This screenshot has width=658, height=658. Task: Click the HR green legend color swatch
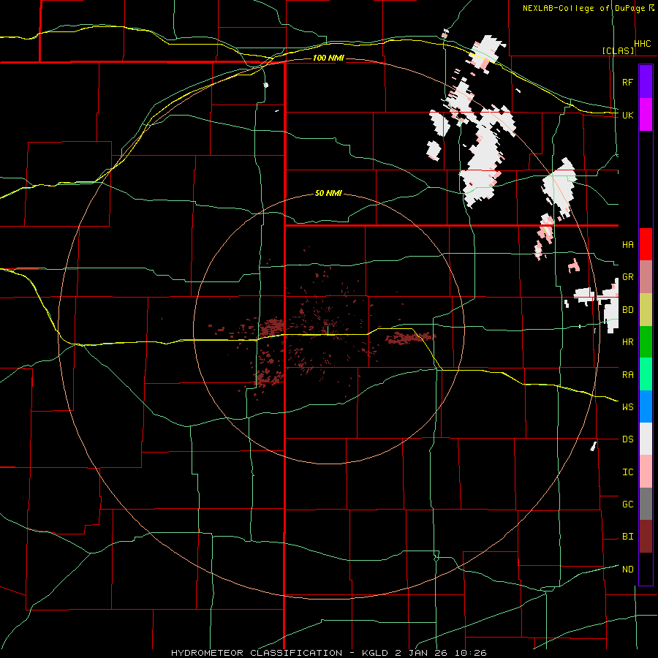click(x=646, y=342)
